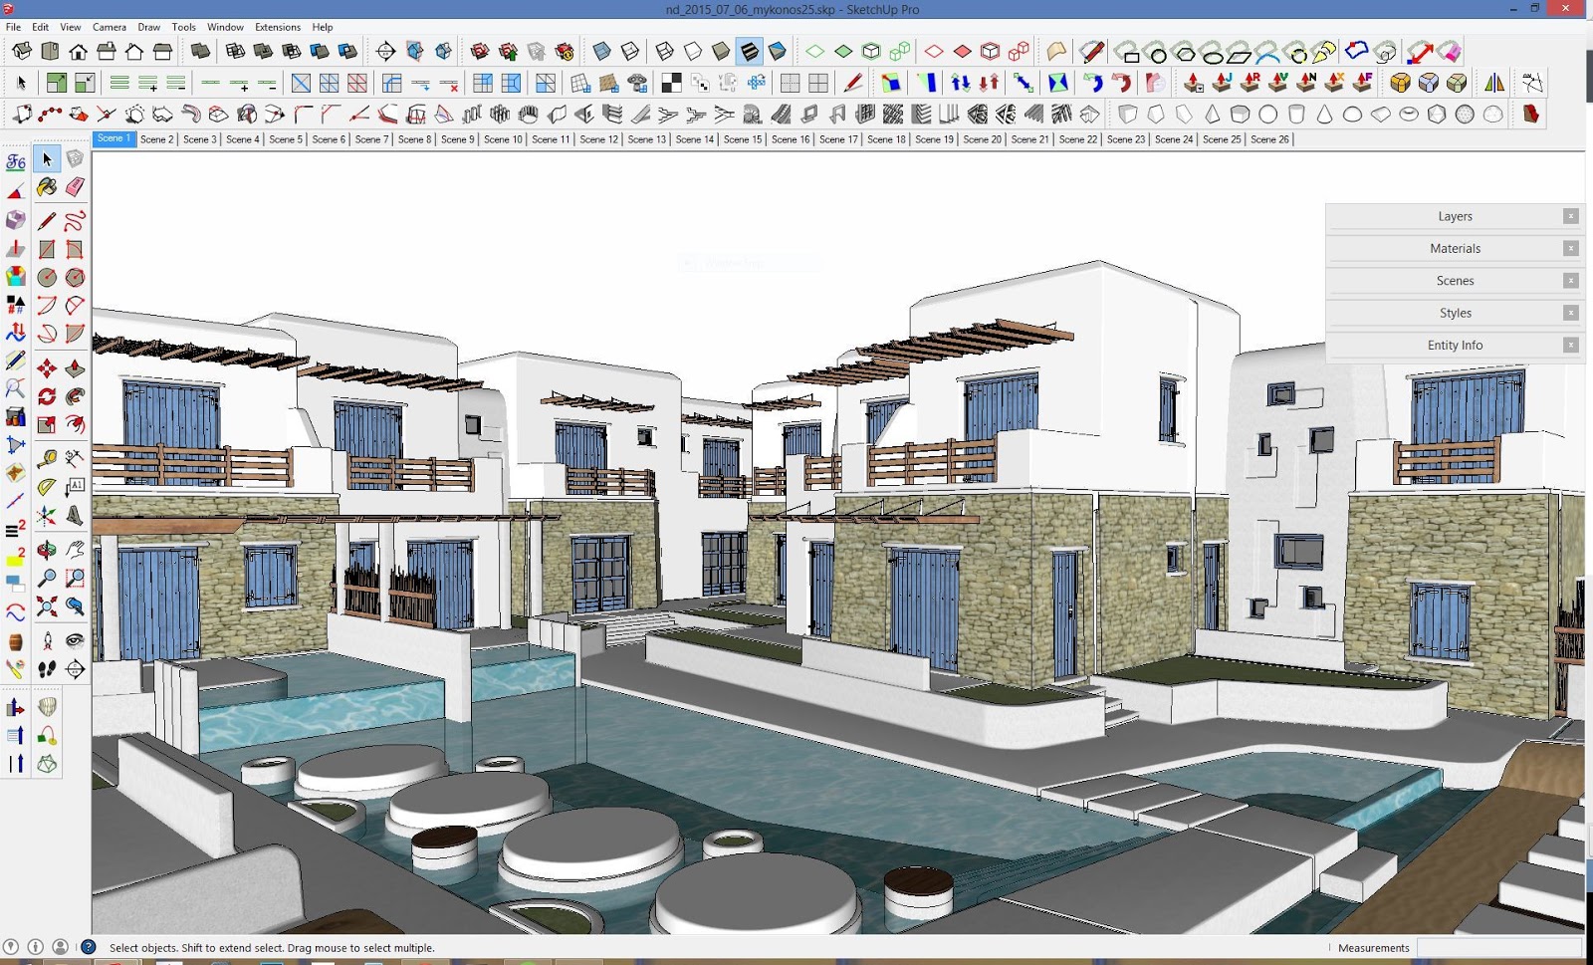Toggle X-ray mode on
Screen dimensions: 1593x965
[601, 50]
